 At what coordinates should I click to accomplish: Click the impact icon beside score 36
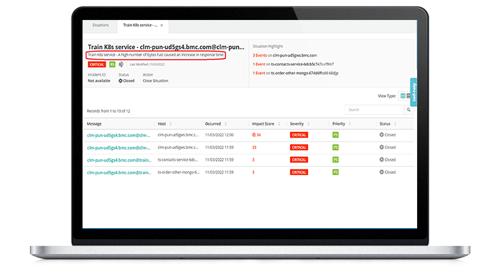(x=254, y=135)
